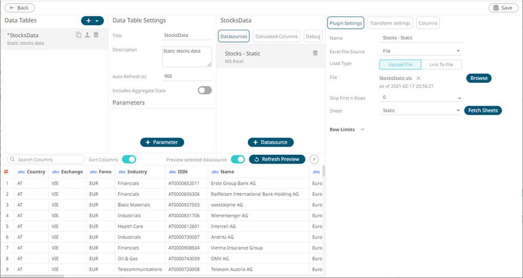Disable the Sort Columns toggle

[129, 160]
